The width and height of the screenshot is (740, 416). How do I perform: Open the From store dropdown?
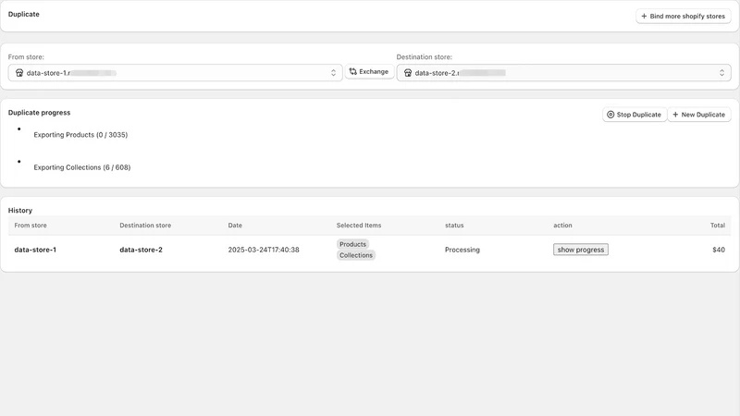point(175,73)
